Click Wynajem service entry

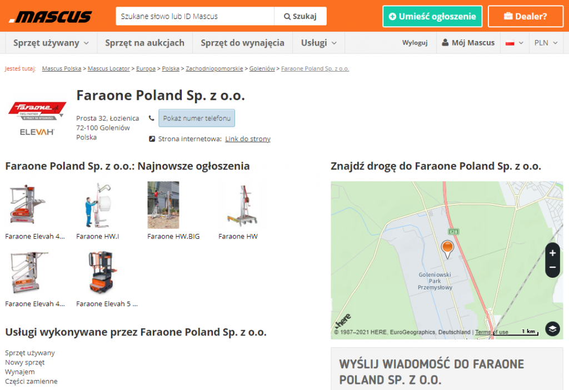[x=20, y=372]
